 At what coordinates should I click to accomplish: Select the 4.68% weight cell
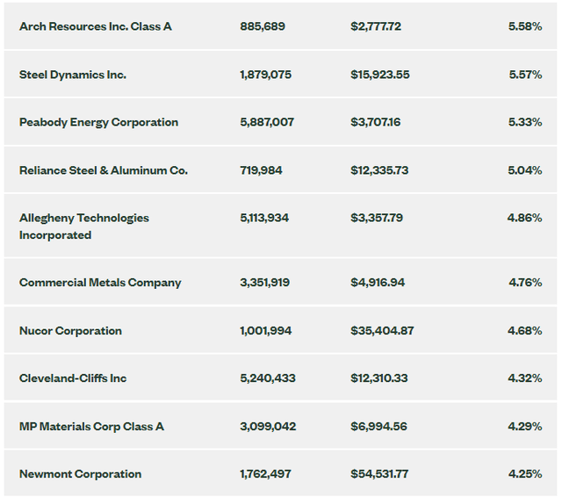pyautogui.click(x=525, y=330)
